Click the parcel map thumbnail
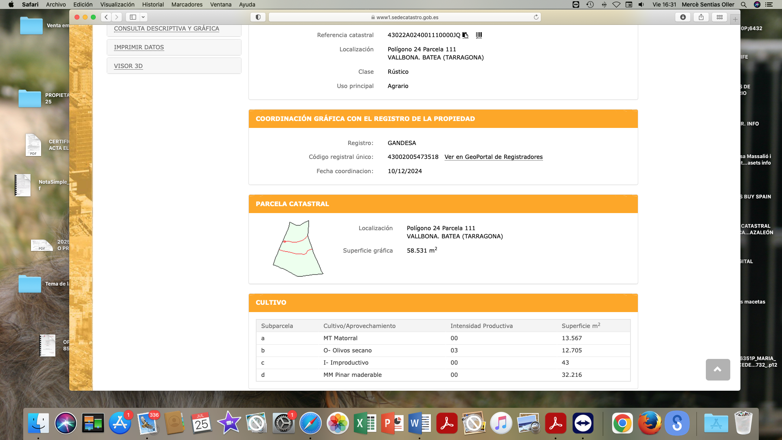This screenshot has width=782, height=440. tap(298, 249)
